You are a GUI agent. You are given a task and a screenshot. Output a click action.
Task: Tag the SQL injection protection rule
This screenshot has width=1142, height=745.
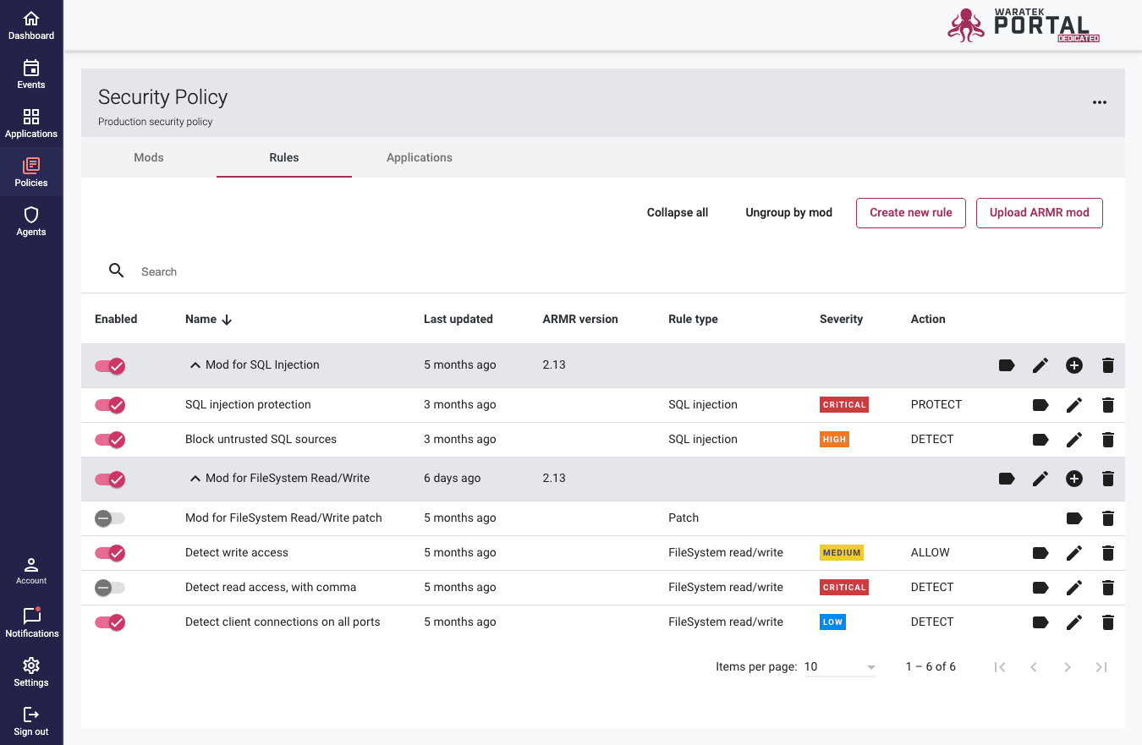pos(1040,405)
